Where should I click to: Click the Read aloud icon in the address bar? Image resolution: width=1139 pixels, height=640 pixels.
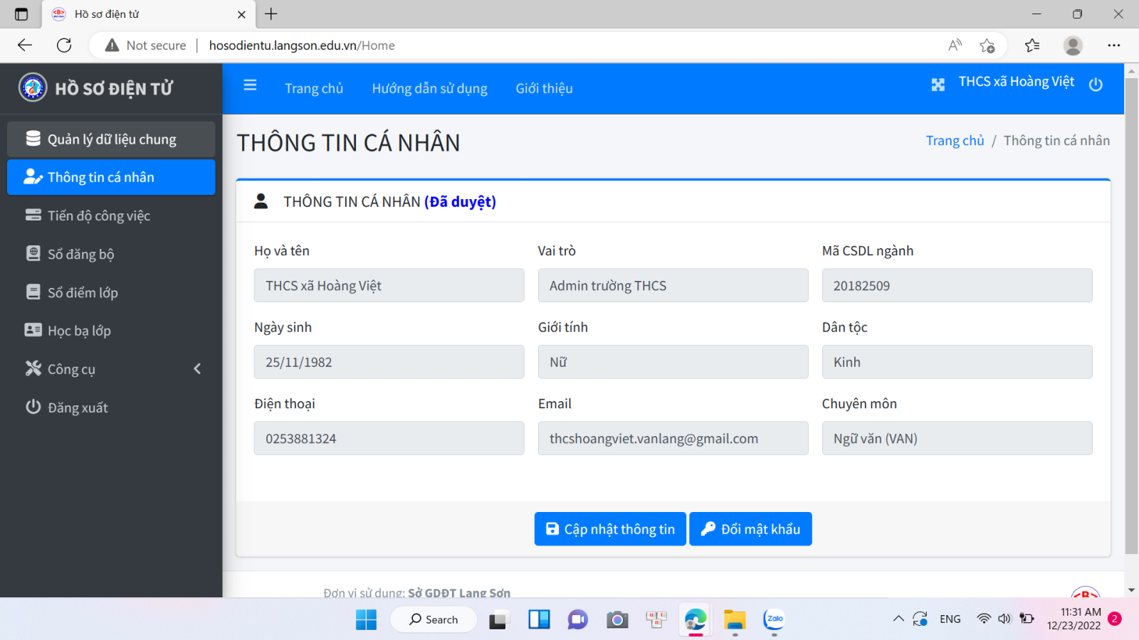click(x=955, y=46)
